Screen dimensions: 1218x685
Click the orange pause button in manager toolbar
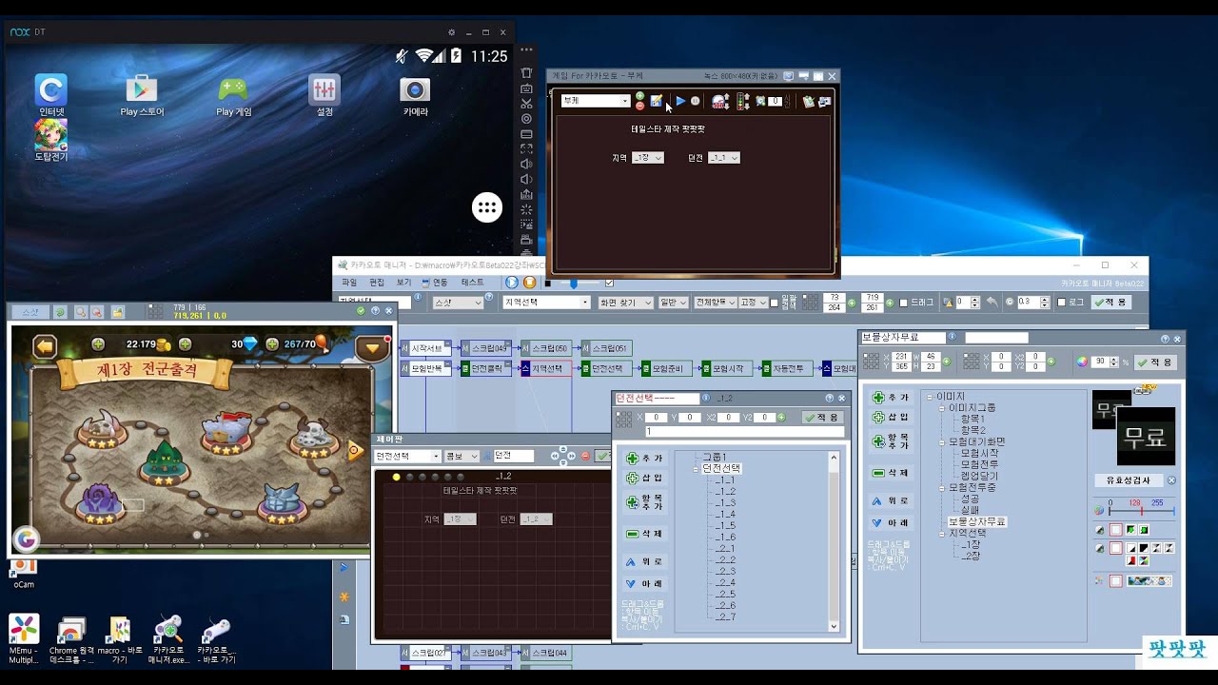coord(529,283)
